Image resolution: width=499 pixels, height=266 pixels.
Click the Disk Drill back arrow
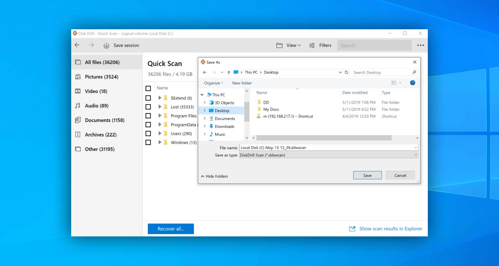point(77,45)
